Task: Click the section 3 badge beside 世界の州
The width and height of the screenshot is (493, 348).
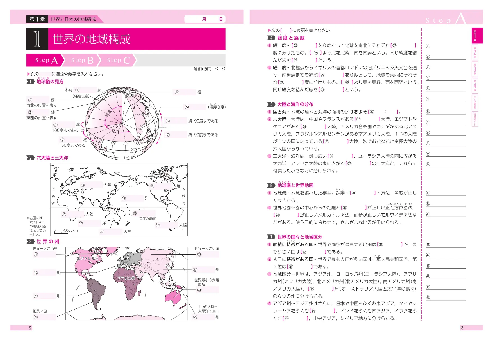Action: 30,242
